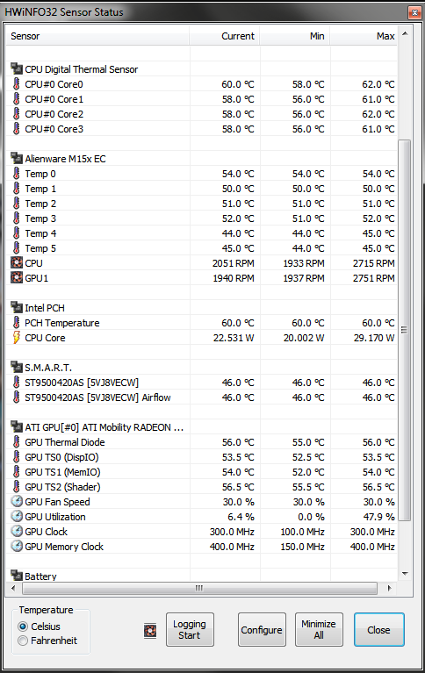Viewport: 425px width, 673px height.
Task: Click the thermometer icon beside CPU#0 Core3
Action: 17,128
